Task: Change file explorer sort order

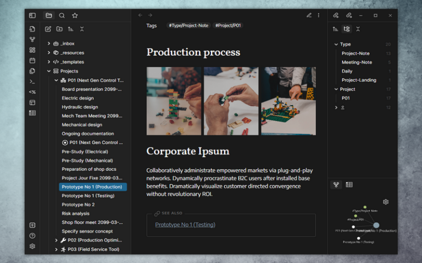Action: tap(71, 29)
